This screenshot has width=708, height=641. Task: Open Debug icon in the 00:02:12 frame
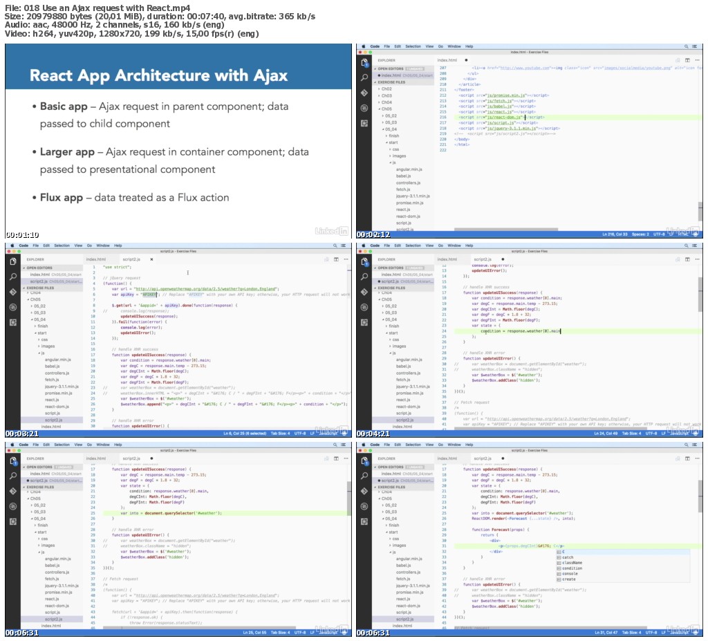(364, 108)
